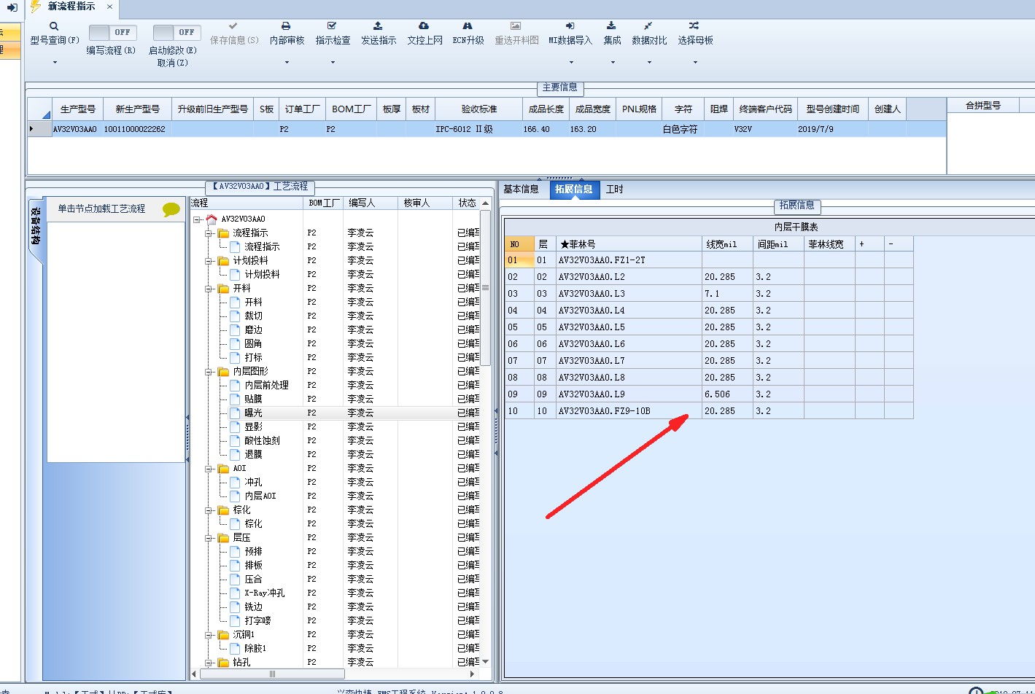This screenshot has height=694, width=1035.
Task: Select 除胶1 tree item
Action: (x=255, y=649)
